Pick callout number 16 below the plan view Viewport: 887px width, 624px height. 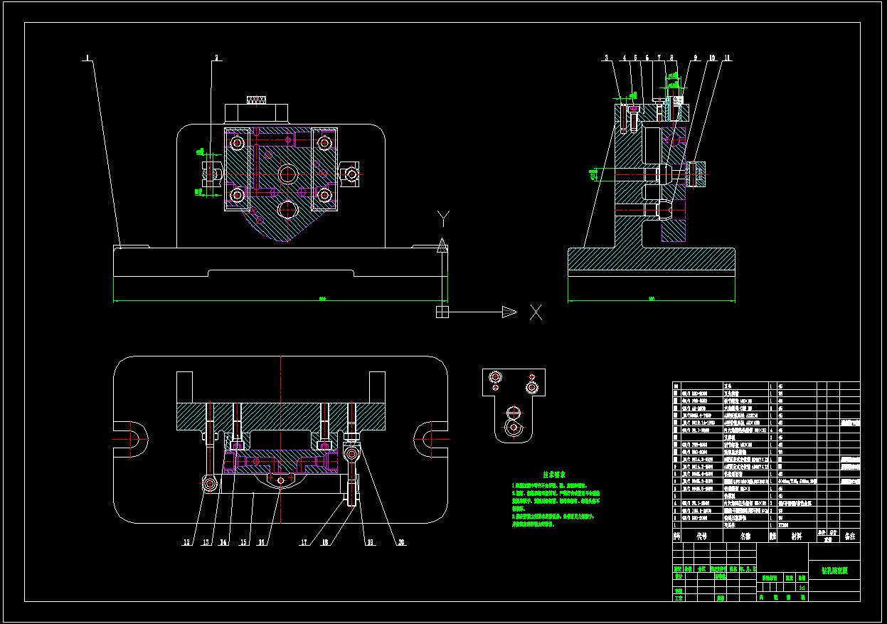(x=261, y=542)
